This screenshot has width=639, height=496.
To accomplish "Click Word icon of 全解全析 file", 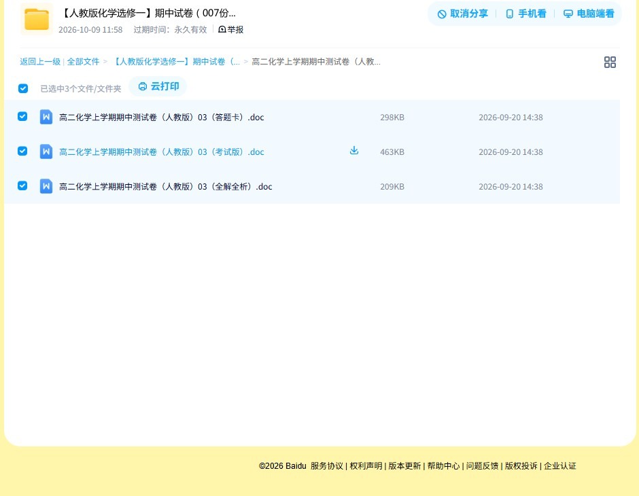I will 46,186.
